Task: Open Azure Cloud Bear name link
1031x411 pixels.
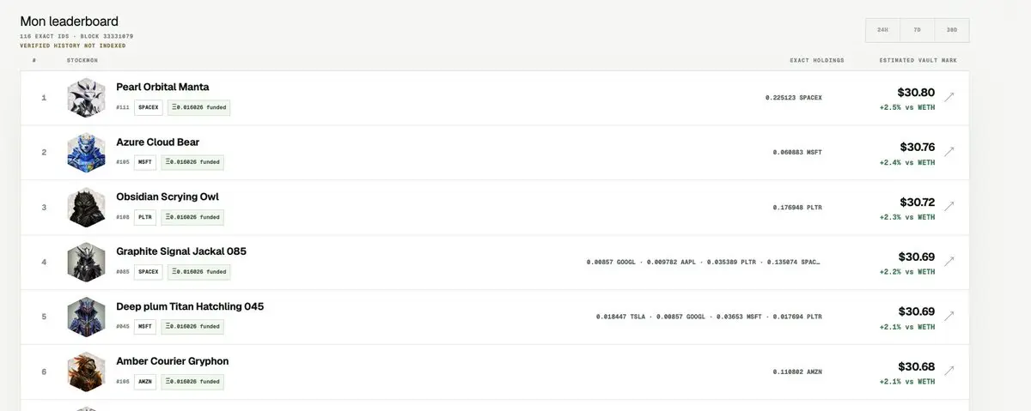Action: click(158, 142)
